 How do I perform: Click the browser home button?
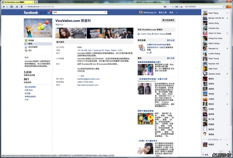point(17,7)
